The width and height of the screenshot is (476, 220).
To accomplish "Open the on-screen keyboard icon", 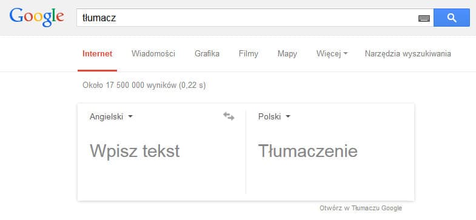I will coord(424,18).
